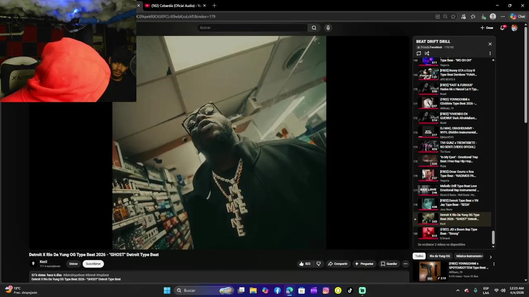The height and width of the screenshot is (297, 529).
Task: Play playlist item YOVNGCHIMI x CDobleta Type Beat
Action: click(x=453, y=104)
